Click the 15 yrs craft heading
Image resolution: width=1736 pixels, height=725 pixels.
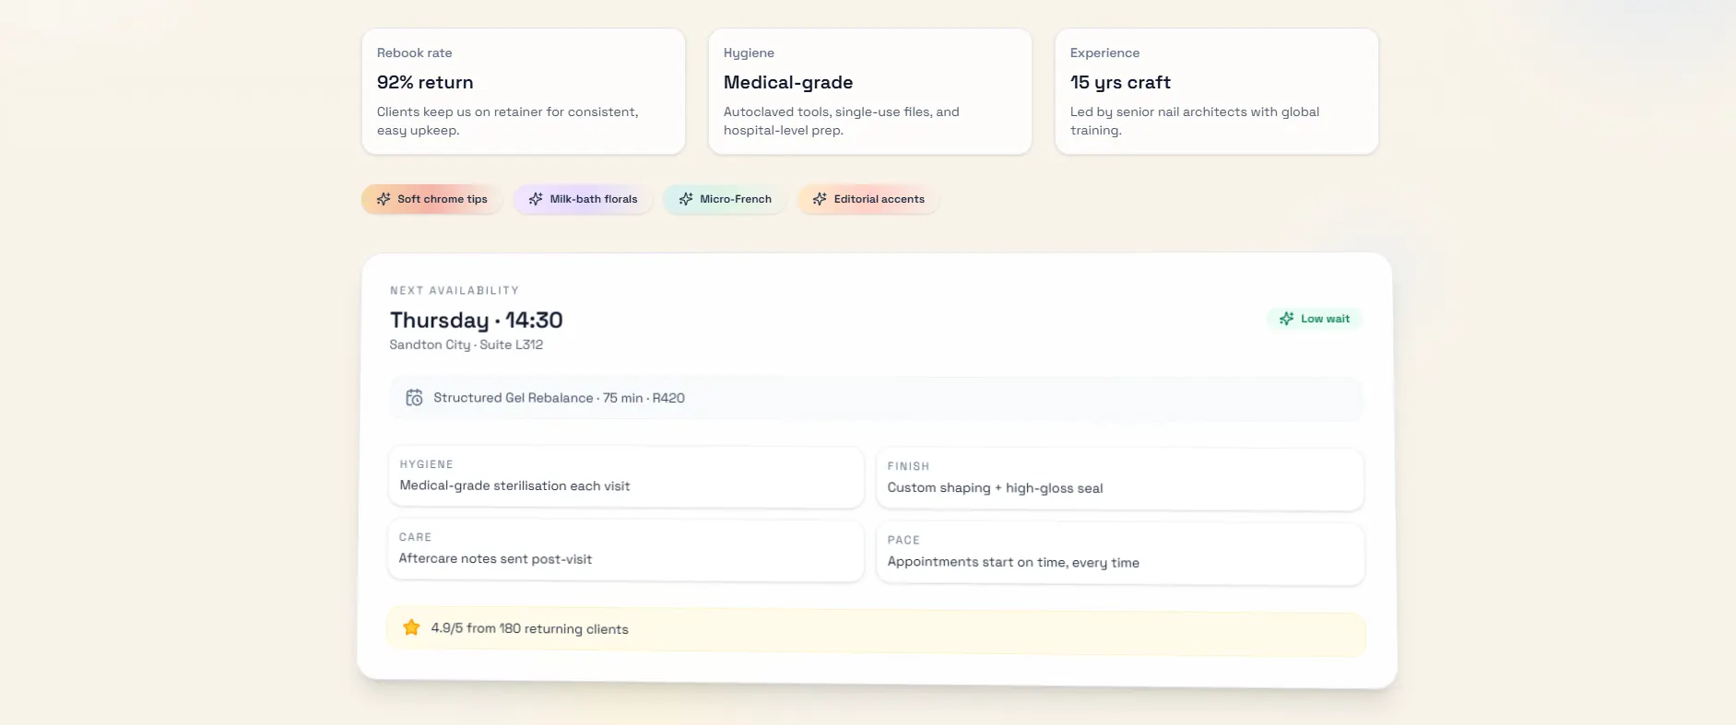pos(1120,82)
